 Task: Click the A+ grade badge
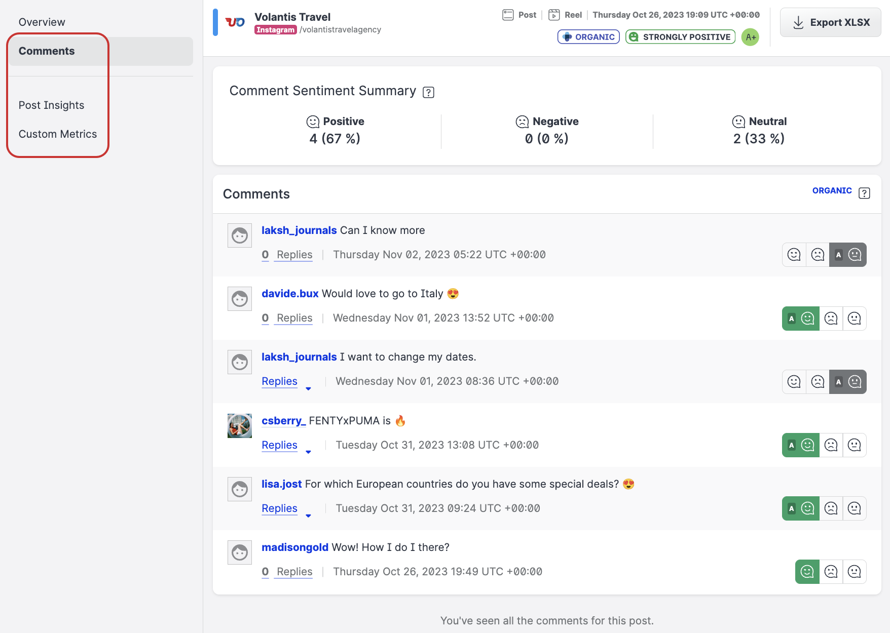pos(750,37)
